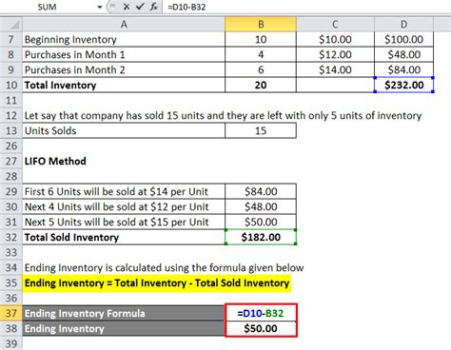Select row 37 header

[x=11, y=313]
